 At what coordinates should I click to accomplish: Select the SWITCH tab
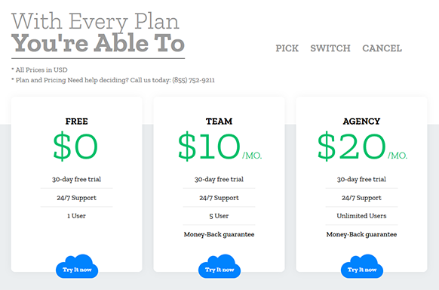click(x=330, y=48)
